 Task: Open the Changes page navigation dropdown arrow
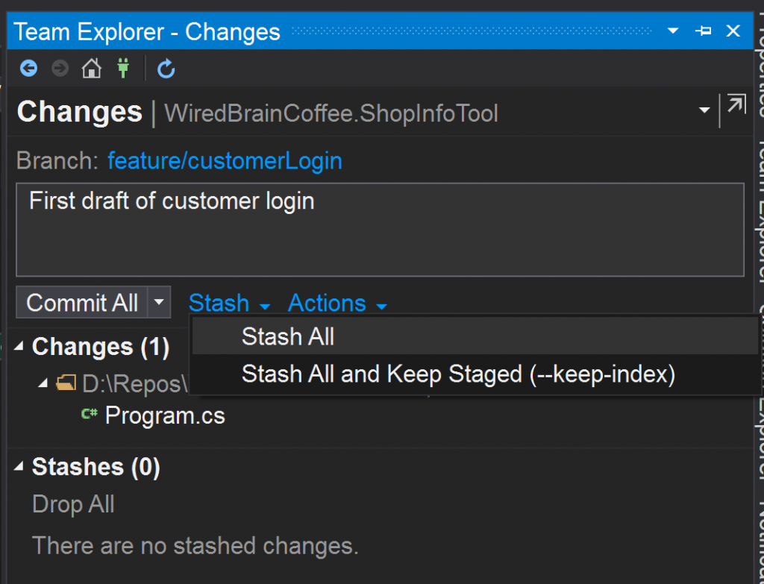click(x=704, y=110)
